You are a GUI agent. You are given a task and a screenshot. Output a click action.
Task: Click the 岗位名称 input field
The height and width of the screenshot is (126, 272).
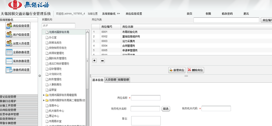tap(146, 98)
